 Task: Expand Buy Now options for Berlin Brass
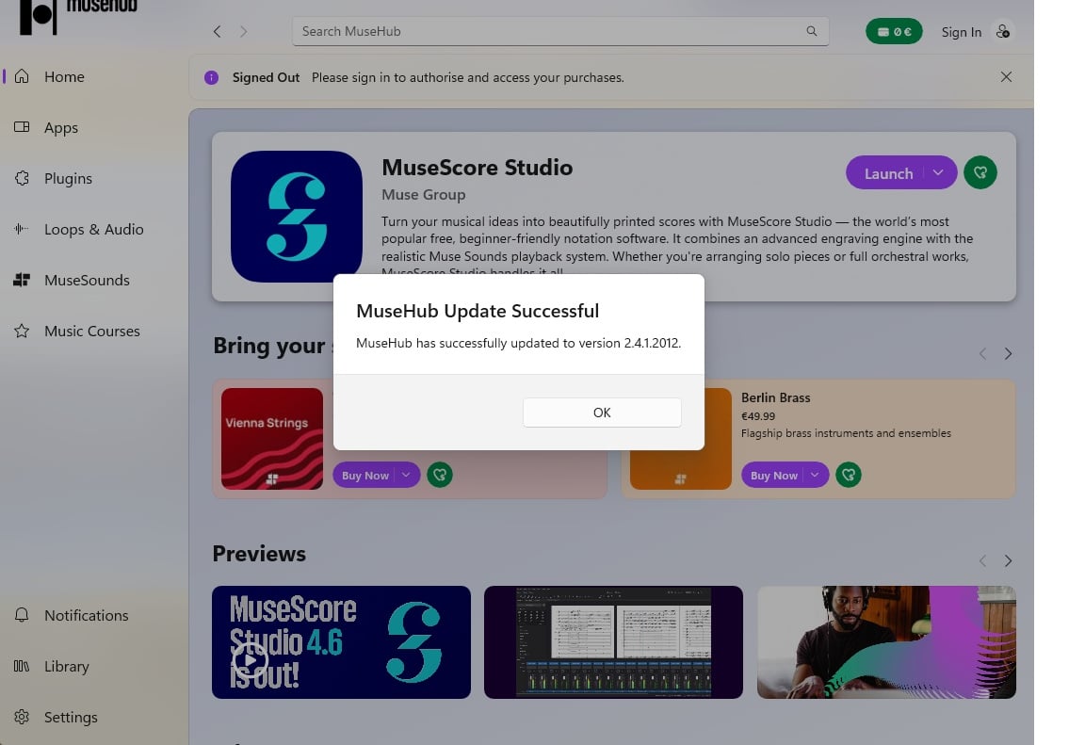[815, 476]
